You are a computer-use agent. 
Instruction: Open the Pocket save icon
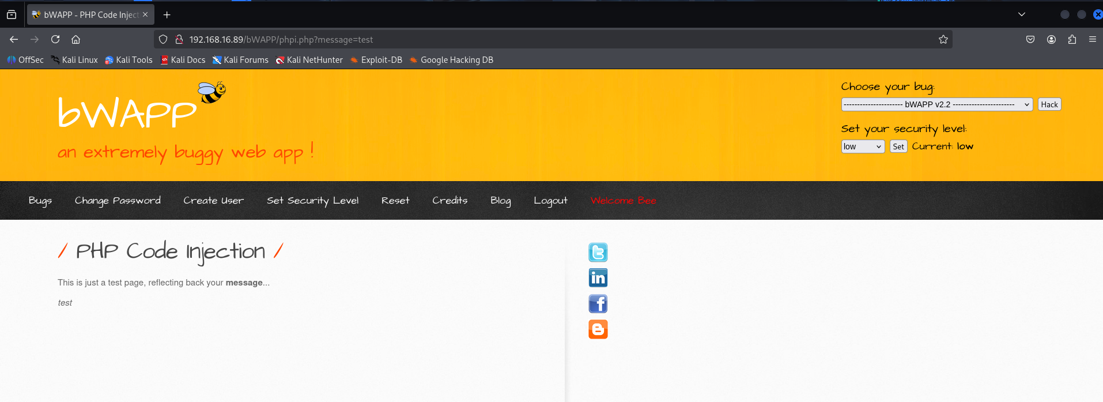click(x=1030, y=39)
